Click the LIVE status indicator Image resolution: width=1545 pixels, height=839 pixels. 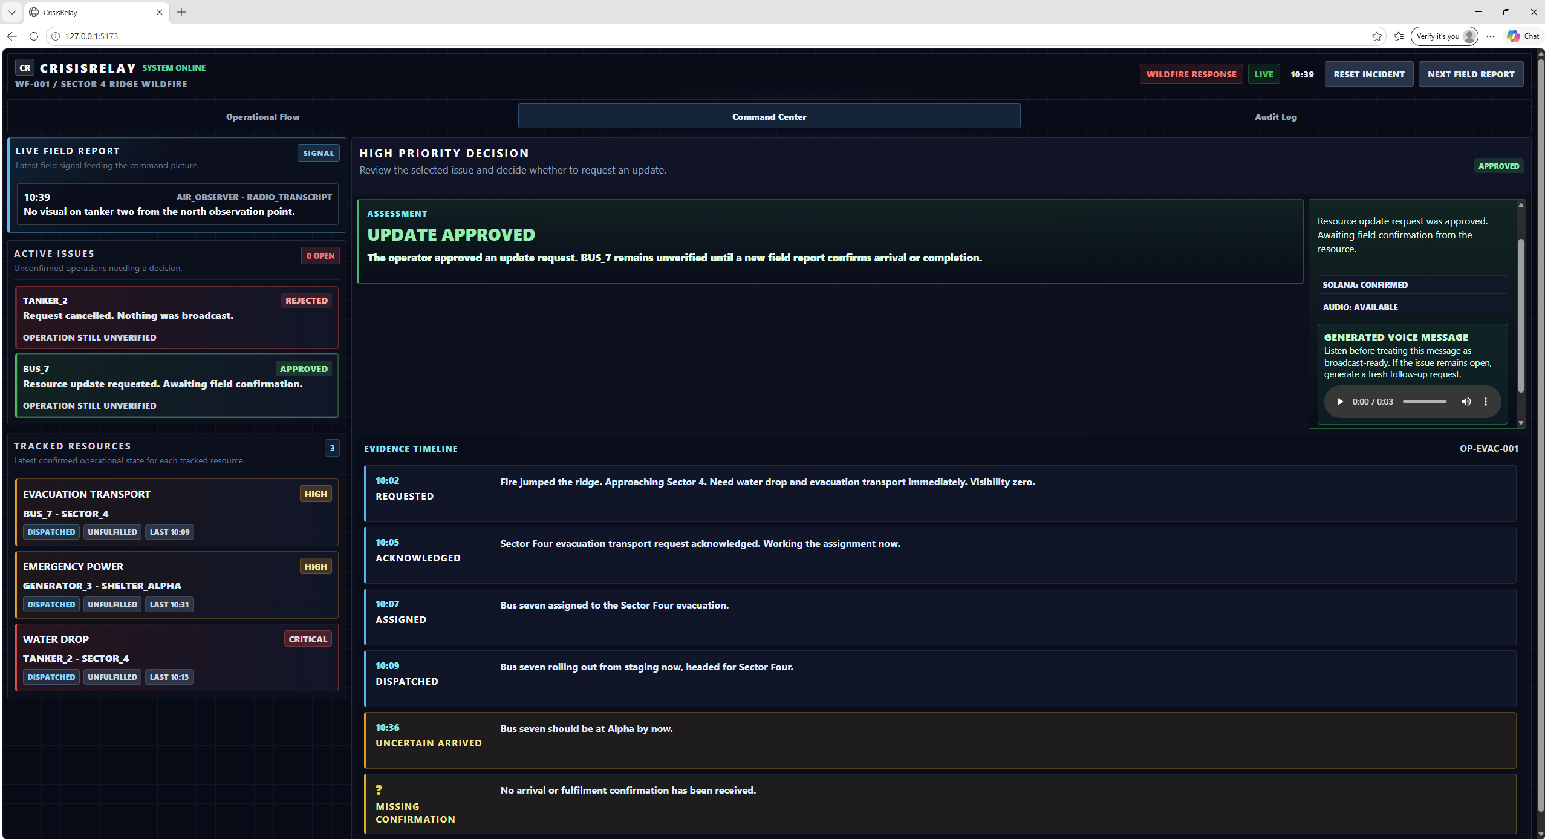point(1264,74)
